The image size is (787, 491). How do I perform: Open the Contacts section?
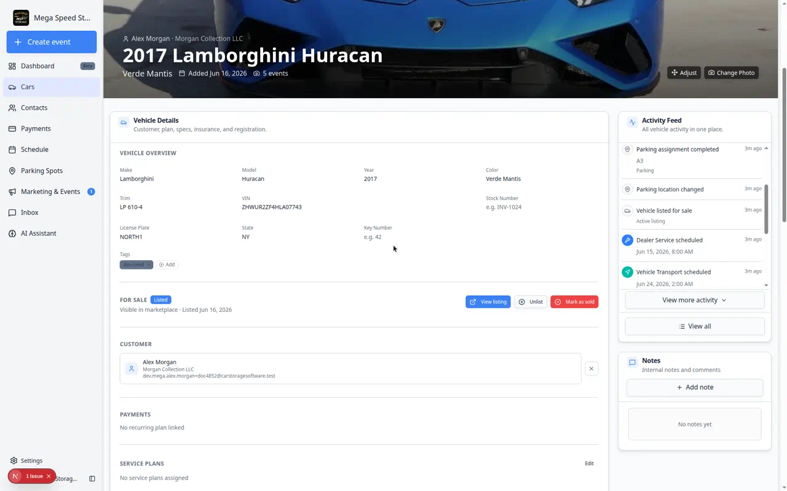coord(52,107)
